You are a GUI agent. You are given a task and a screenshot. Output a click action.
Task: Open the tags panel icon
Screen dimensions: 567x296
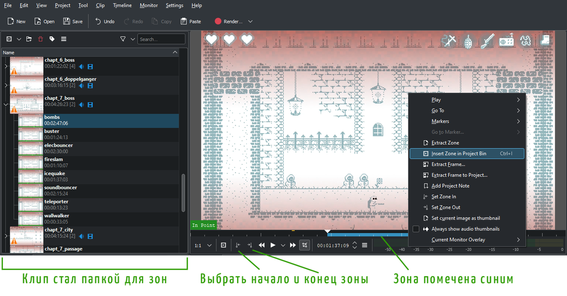pos(52,39)
